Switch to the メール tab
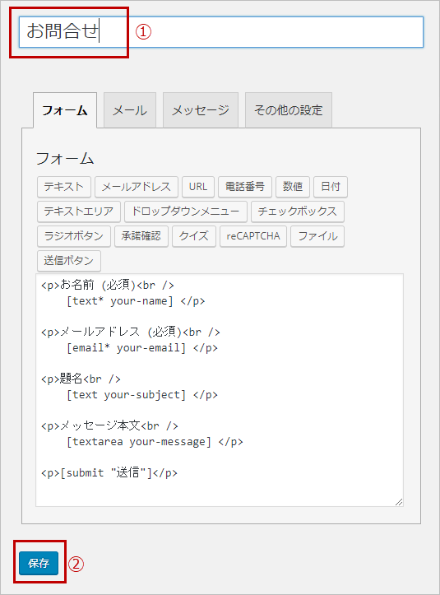This screenshot has height=595, width=440. (x=130, y=110)
